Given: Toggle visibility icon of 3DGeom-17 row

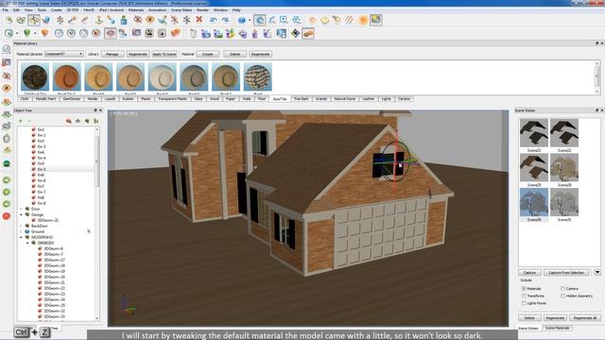Looking at the screenshot, I should pyautogui.click(x=40, y=260).
